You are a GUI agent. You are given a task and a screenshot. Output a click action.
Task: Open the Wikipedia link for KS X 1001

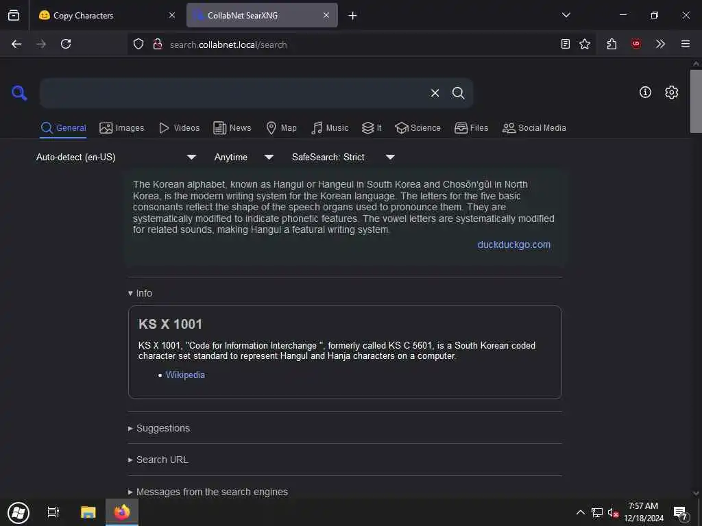pos(185,375)
